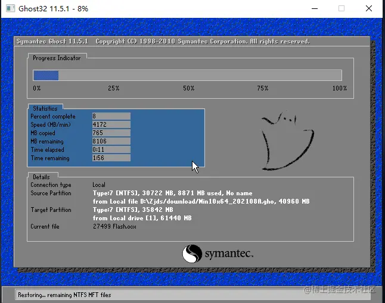This screenshot has height=303, width=385.
Task: Click the MB remaining label
Action: 47,142
